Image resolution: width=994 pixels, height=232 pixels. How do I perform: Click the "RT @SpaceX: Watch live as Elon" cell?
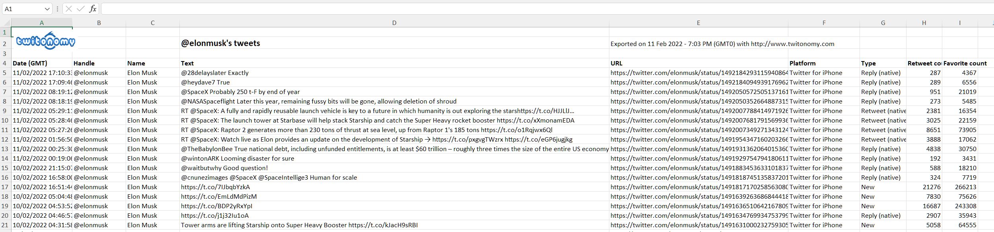[x=394, y=139]
